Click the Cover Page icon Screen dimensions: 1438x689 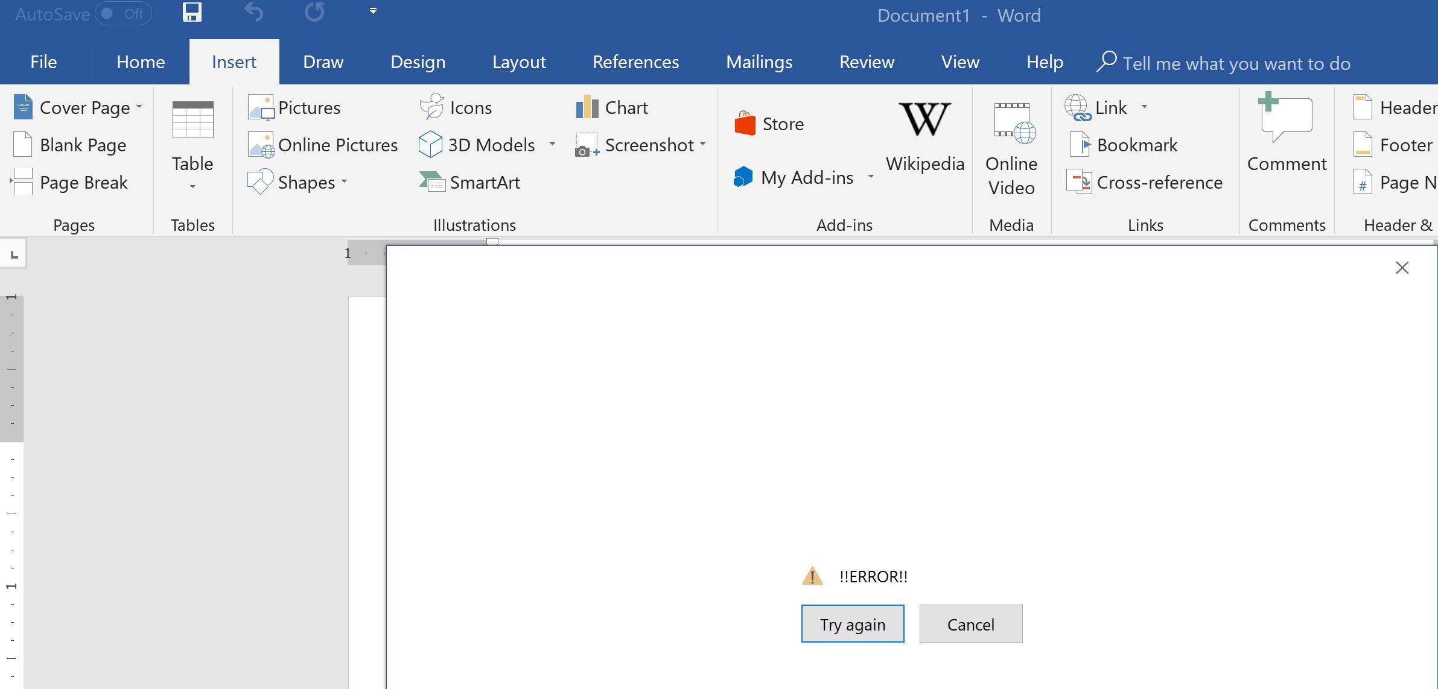(x=23, y=107)
